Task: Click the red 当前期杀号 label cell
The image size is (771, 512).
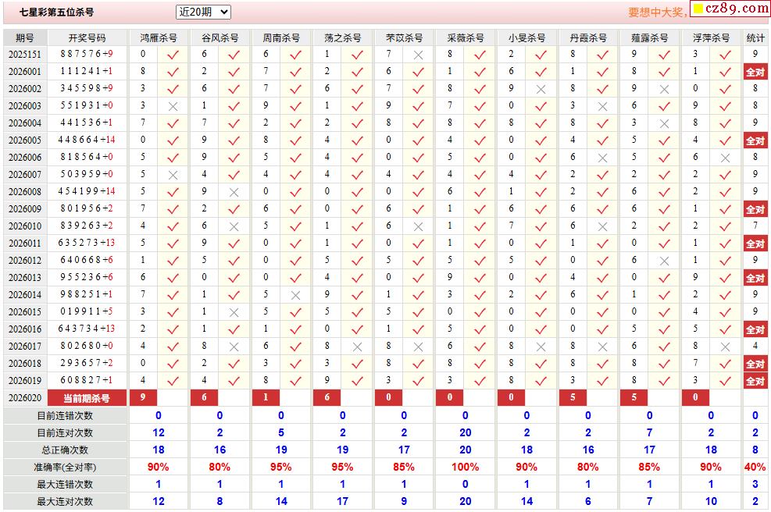Action: coord(87,398)
